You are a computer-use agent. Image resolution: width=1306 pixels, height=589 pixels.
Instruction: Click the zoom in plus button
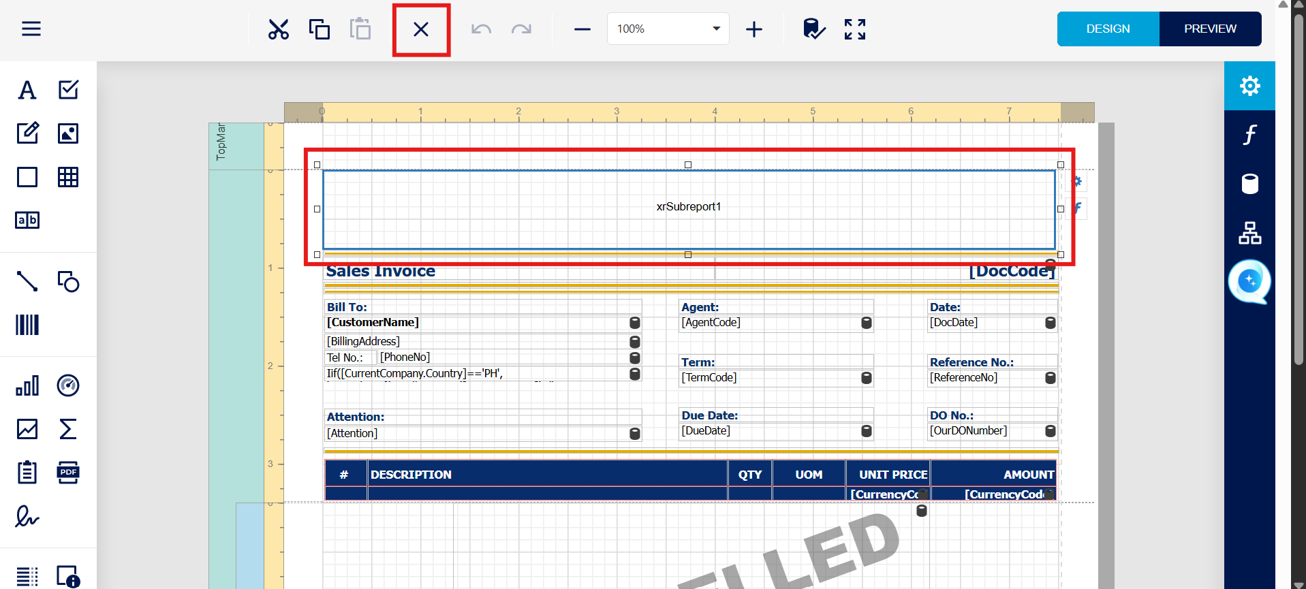754,29
